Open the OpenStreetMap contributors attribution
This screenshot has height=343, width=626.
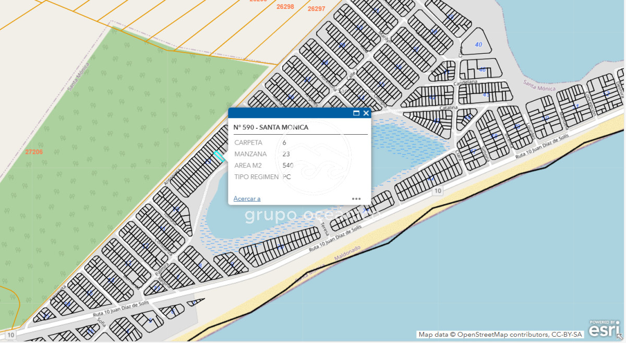coord(501,335)
